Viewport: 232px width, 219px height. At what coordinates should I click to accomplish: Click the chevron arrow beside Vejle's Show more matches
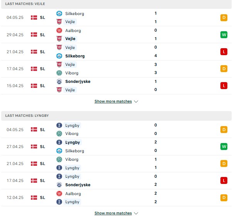(136, 101)
